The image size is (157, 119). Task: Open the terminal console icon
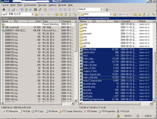[35, 10]
